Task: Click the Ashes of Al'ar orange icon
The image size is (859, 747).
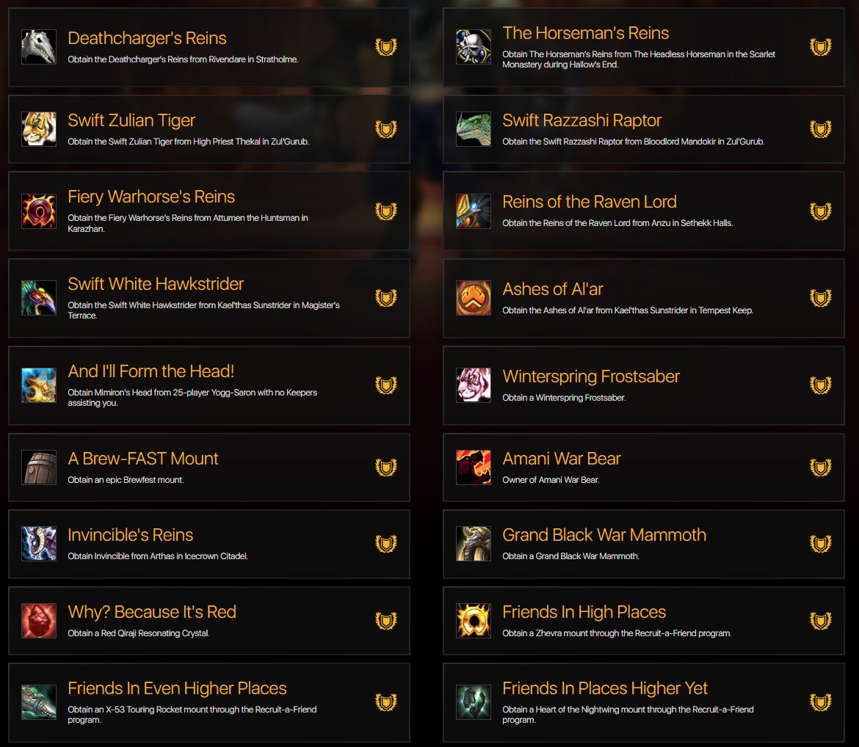Action: pos(474,298)
